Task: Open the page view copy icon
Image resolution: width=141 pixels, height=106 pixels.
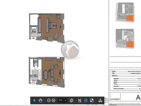Action: click(72, 100)
